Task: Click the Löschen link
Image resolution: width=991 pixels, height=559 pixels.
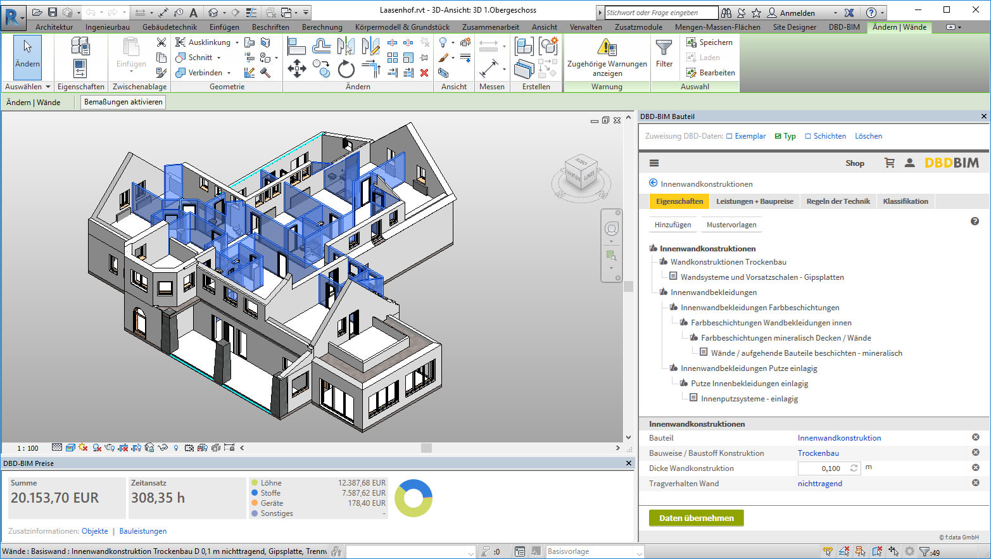Action: [868, 136]
